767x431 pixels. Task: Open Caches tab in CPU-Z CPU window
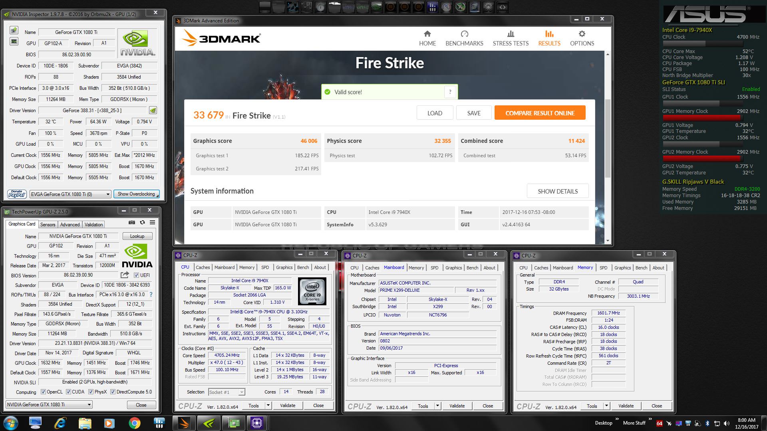[x=203, y=267]
